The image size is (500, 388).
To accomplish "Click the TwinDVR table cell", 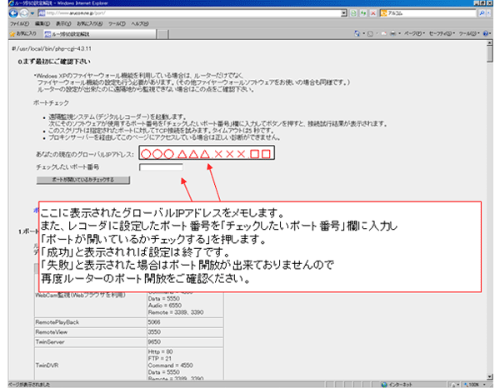I will 90,364.
